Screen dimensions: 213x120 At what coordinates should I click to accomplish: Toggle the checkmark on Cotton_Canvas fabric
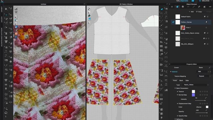click(x=173, y=22)
